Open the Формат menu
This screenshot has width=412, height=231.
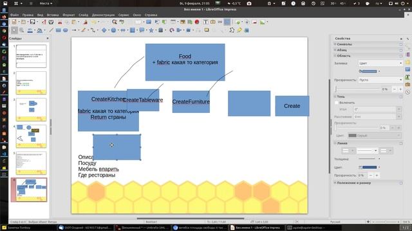point(69,15)
